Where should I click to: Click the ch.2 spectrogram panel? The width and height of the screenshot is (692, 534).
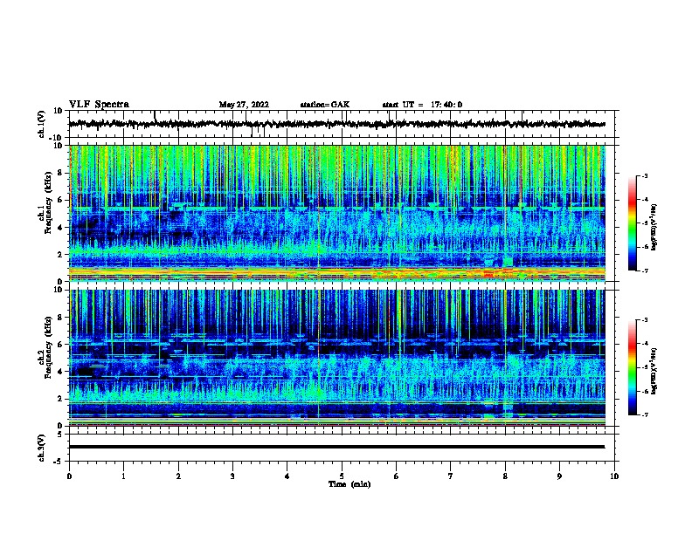point(337,358)
